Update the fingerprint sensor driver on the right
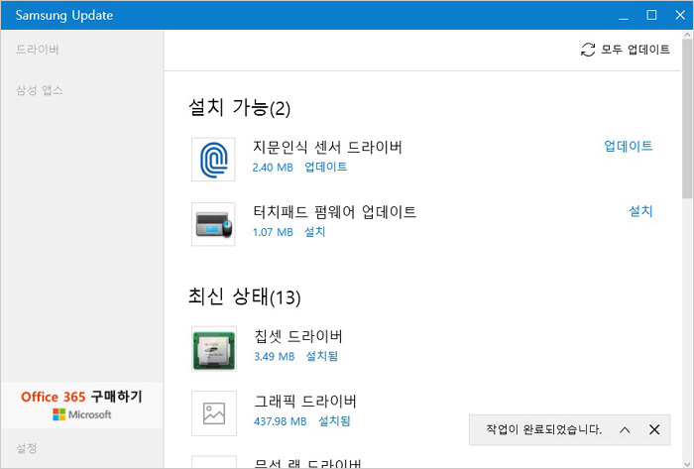Image resolution: width=694 pixels, height=469 pixels. (x=628, y=146)
